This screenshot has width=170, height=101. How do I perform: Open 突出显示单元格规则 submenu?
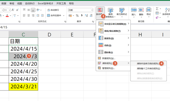pyautogui.click(x=113, y=24)
